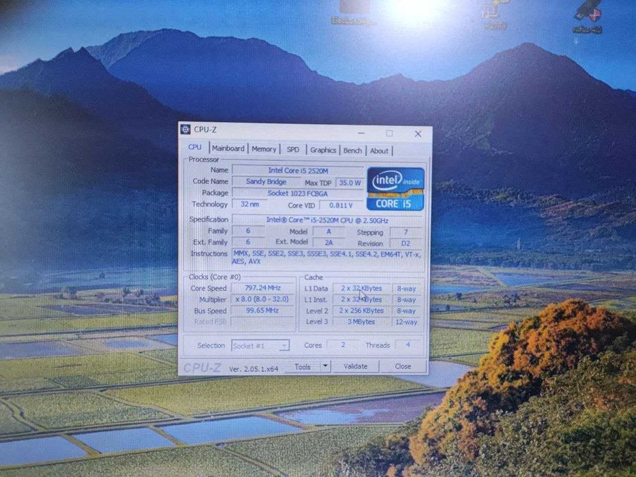Click the Revision value D2
The height and width of the screenshot is (477, 636).
[x=406, y=243]
